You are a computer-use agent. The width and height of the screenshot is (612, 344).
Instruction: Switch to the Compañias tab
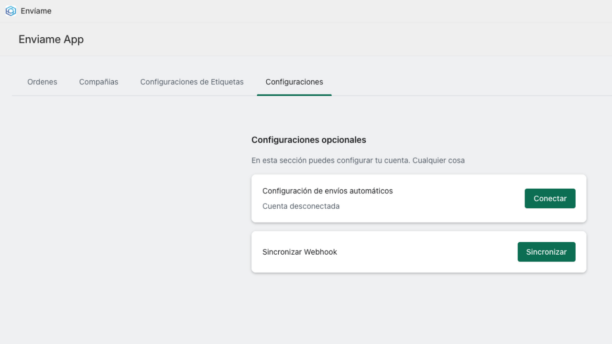98,82
